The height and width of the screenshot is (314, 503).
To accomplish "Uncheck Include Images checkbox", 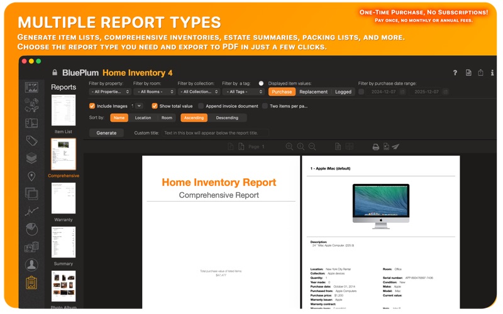I will (92, 106).
